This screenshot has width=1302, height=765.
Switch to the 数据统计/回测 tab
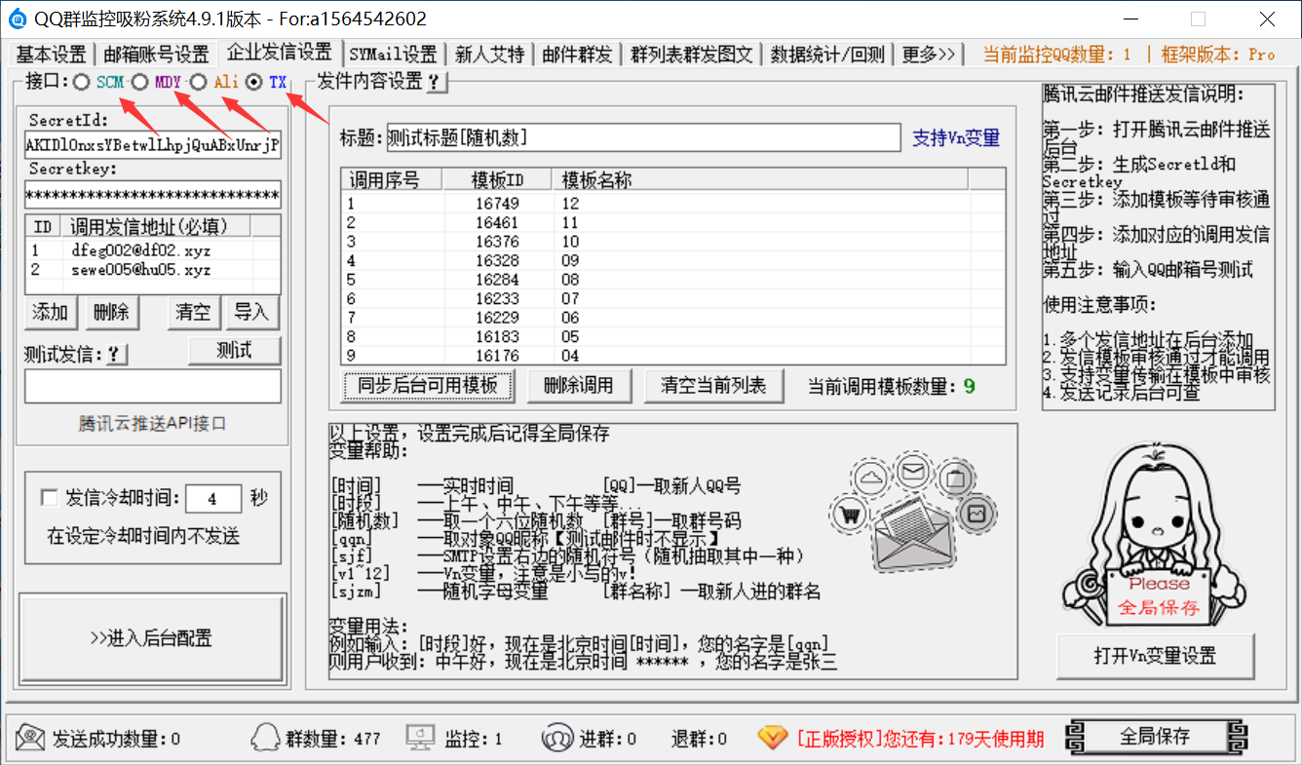pyautogui.click(x=827, y=55)
